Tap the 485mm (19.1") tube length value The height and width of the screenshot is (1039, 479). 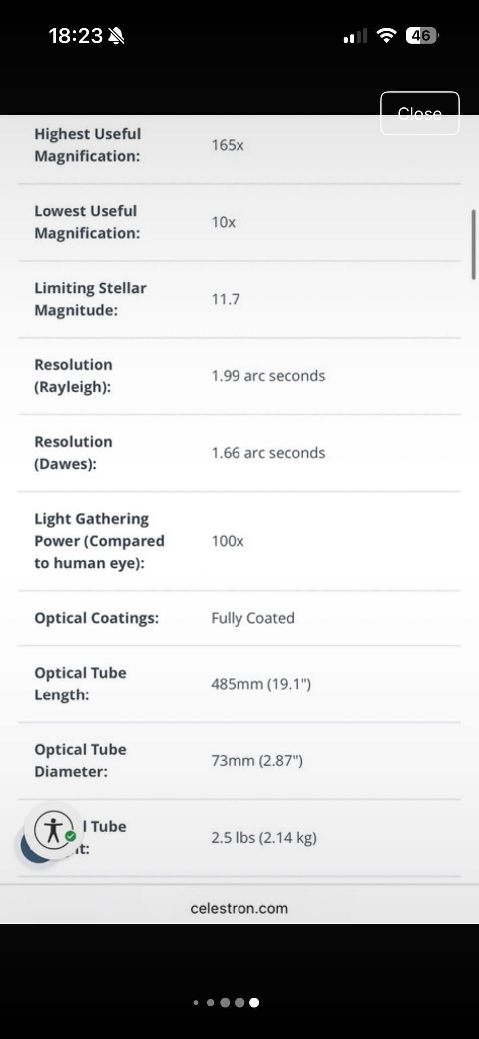tap(261, 684)
